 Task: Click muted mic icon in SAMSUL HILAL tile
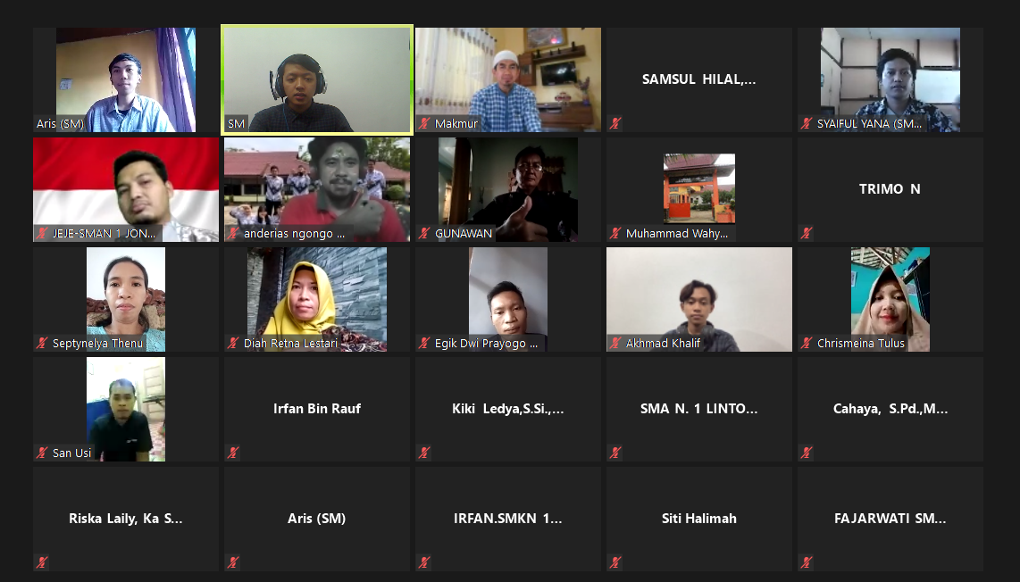tap(616, 123)
